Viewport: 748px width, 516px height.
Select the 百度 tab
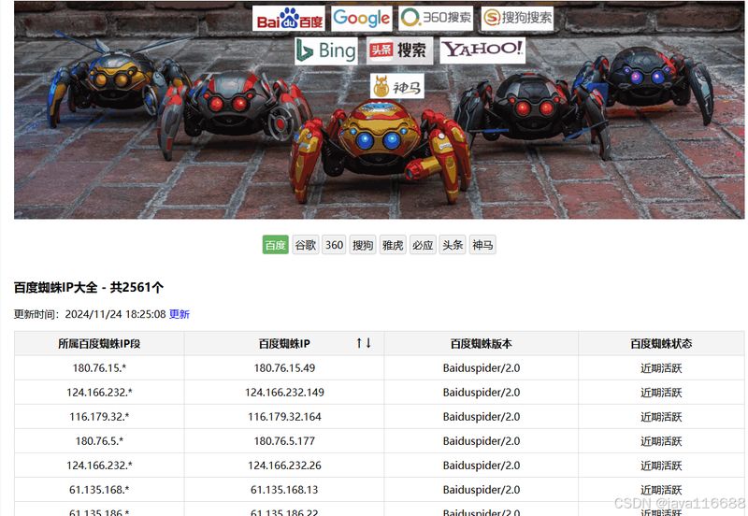click(x=275, y=245)
